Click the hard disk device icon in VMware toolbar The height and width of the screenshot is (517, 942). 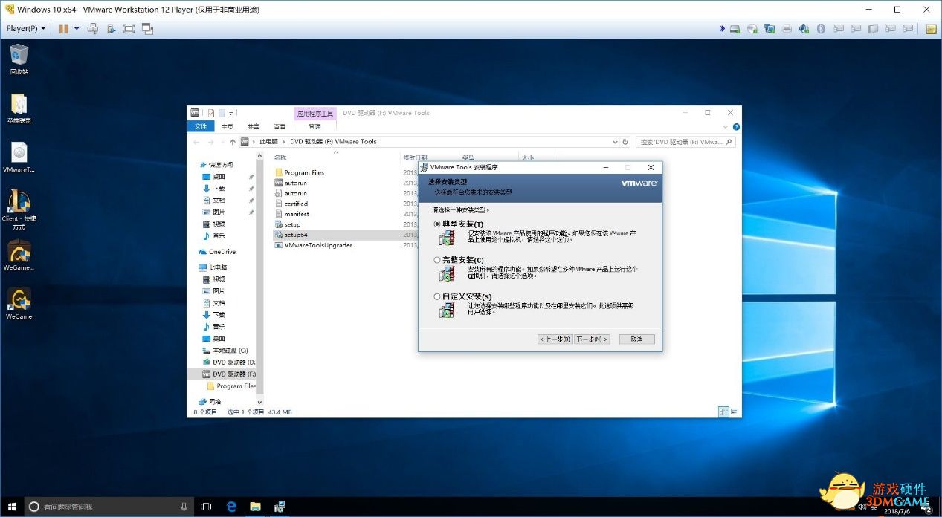point(735,29)
